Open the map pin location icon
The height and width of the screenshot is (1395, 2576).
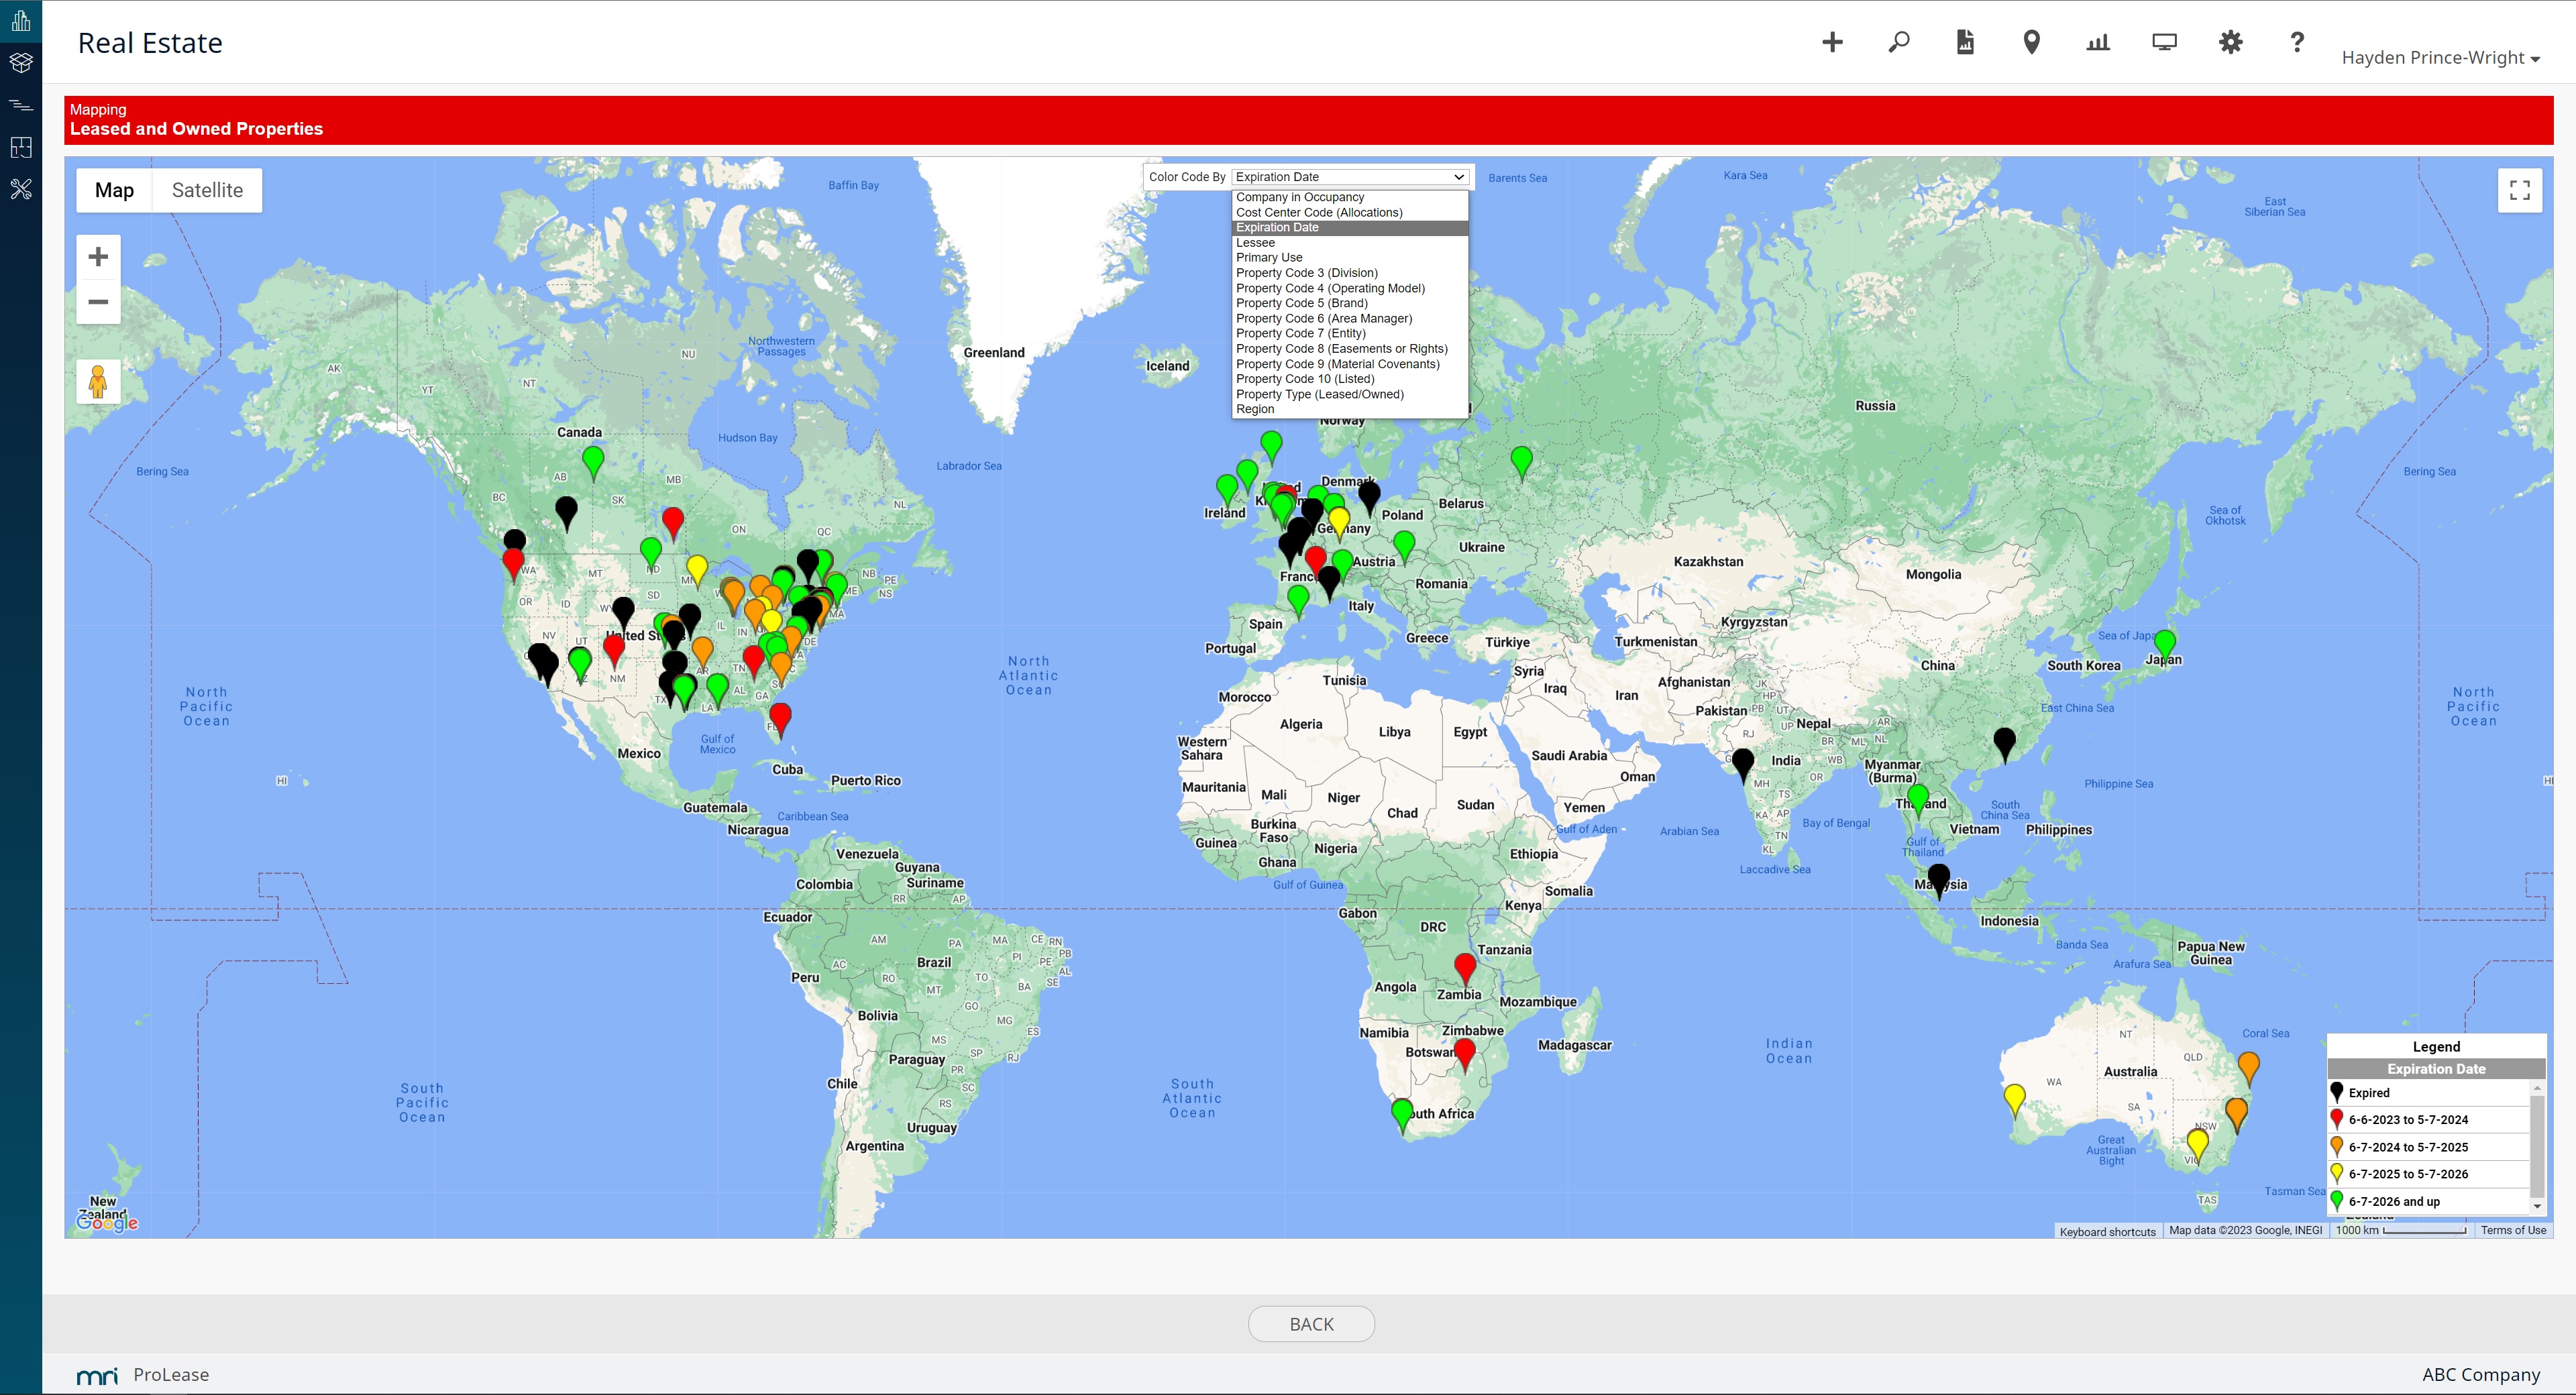(x=2031, y=42)
